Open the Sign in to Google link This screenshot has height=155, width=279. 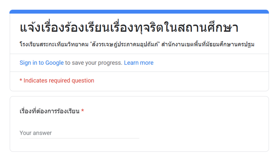click(x=42, y=63)
